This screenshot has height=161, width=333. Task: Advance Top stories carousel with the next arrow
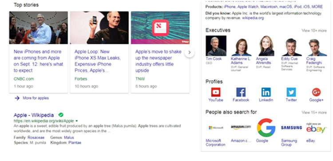click(x=190, y=52)
